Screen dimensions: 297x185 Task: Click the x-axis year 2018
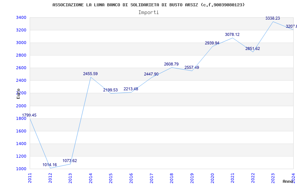pyautogui.click(x=172, y=178)
